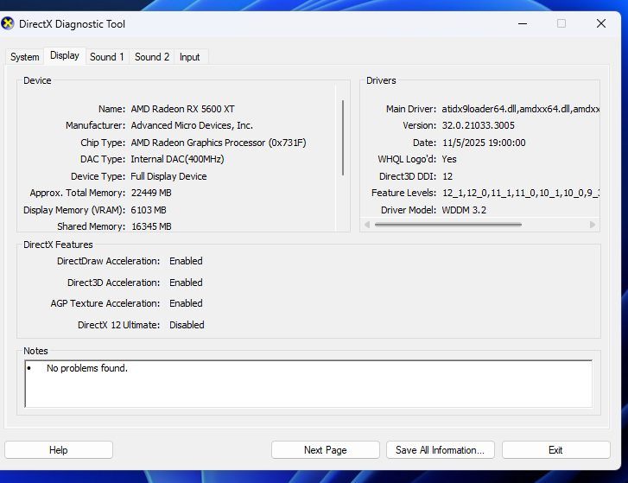Screen dimensions: 628x483
Task: Click DirectX 12 Ultimate 'Disabled' value
Action: click(187, 325)
